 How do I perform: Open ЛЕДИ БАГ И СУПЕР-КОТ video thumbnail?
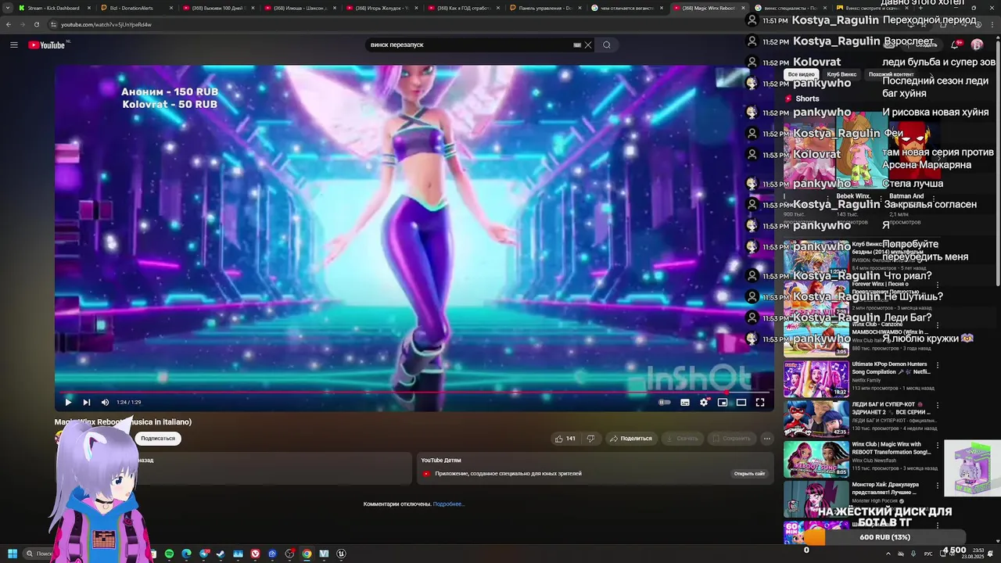pyautogui.click(x=816, y=418)
